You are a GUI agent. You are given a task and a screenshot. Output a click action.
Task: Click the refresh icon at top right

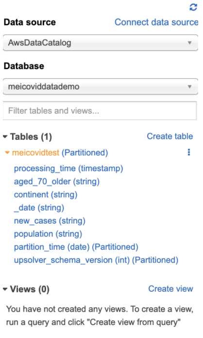(x=193, y=7)
